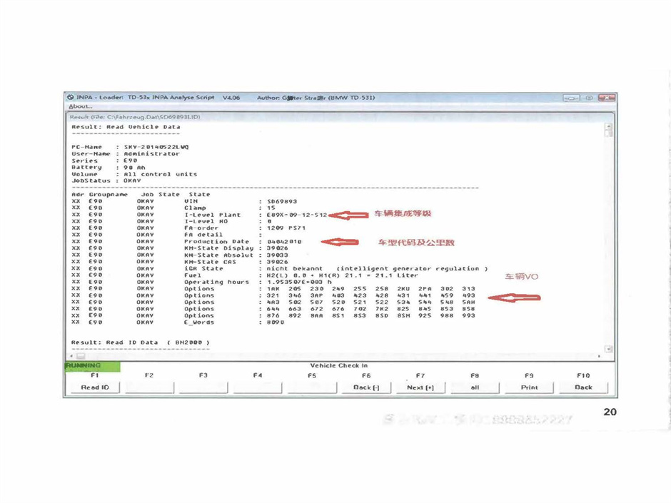Click the horizontal scrollbar thumb
Viewport: 671px width, 503px height.
81,356
